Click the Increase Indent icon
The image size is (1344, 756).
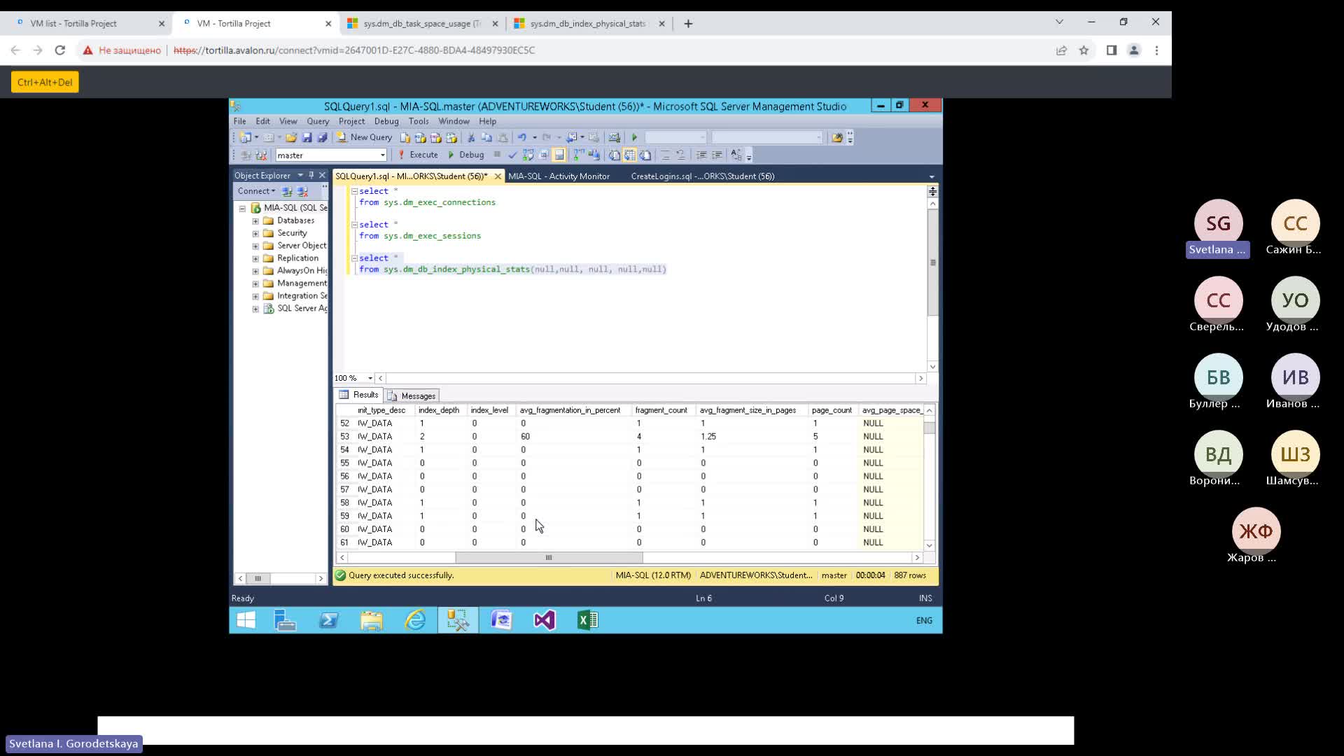[x=717, y=155]
